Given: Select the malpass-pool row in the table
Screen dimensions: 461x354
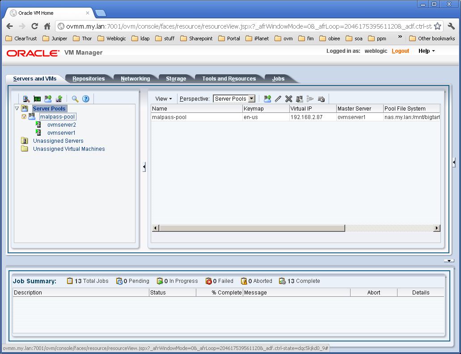Looking at the screenshot, I should tap(296, 117).
